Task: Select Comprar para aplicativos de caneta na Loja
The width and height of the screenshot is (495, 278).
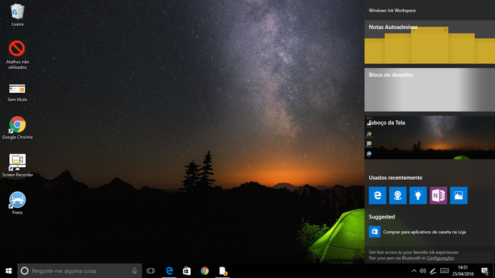Action: (424, 232)
